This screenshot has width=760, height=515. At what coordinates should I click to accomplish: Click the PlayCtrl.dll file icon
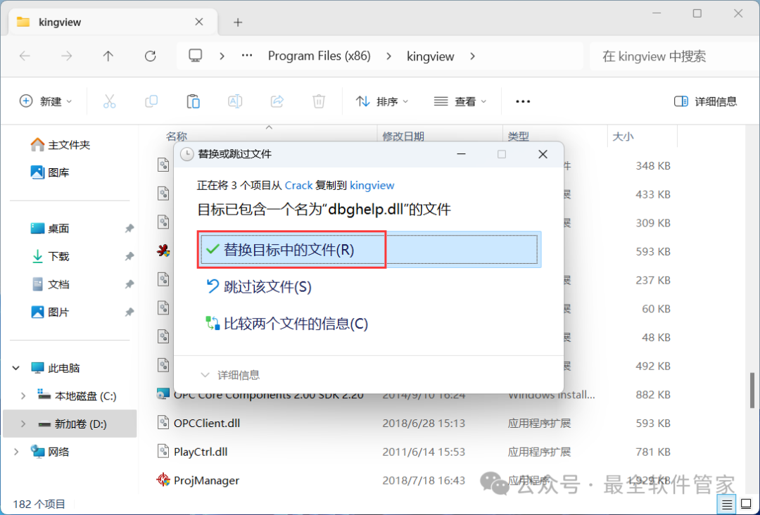(x=163, y=452)
